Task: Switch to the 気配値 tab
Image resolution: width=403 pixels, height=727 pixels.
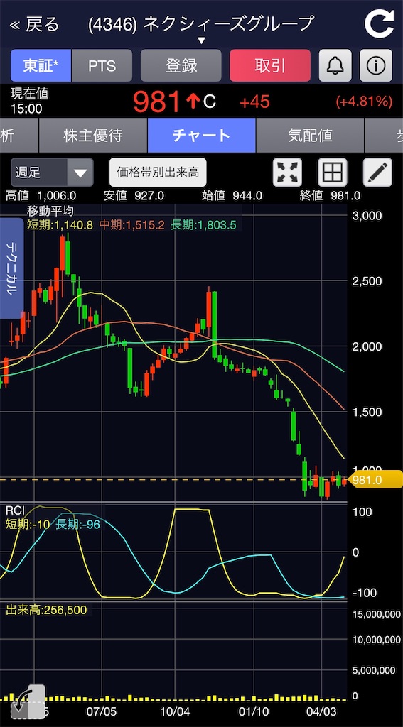Action: pyautogui.click(x=310, y=136)
